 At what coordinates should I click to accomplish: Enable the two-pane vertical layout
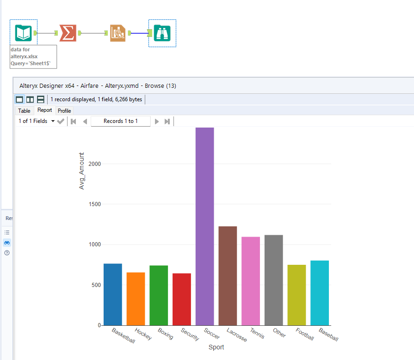tap(30, 99)
